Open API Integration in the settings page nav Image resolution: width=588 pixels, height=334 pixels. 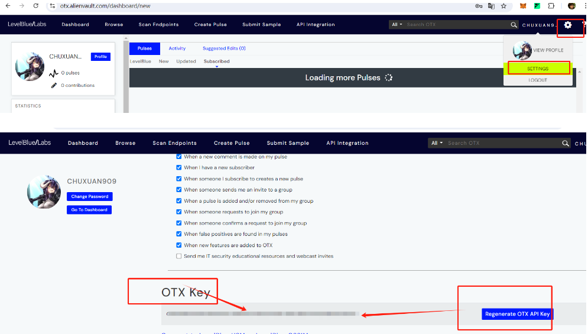[347, 143]
